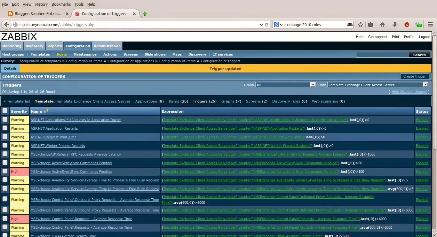
Task: Open the Tools menu
Action: click(79, 4)
